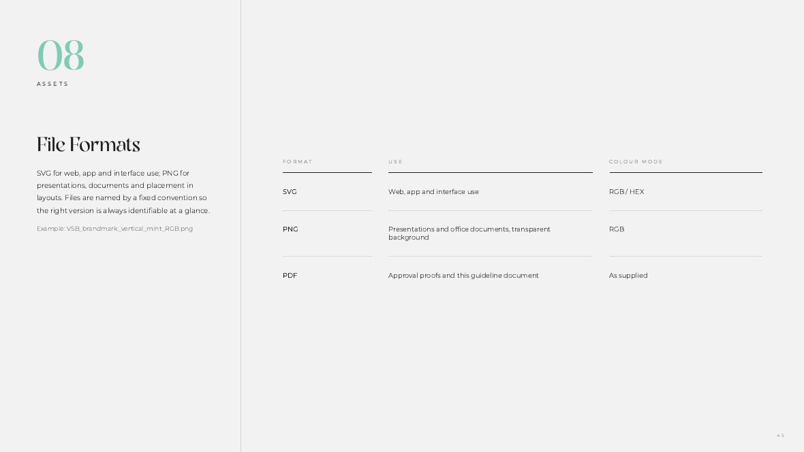Click the FORMAT column header
Image resolution: width=804 pixels, height=452 pixels.
[297, 161]
